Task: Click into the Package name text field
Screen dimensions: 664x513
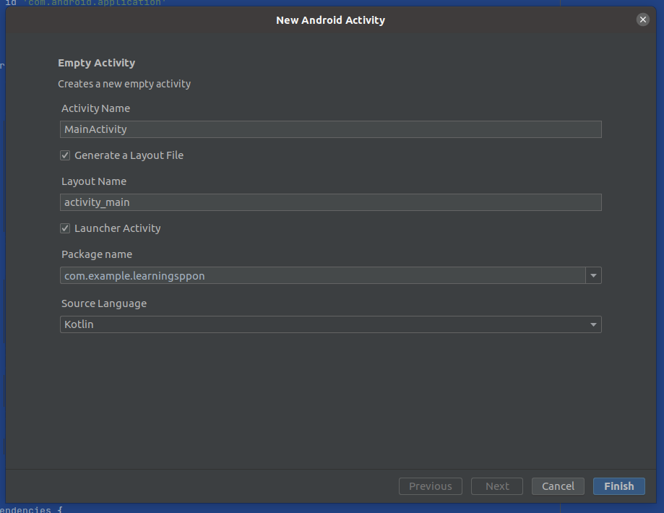Action: [x=323, y=275]
